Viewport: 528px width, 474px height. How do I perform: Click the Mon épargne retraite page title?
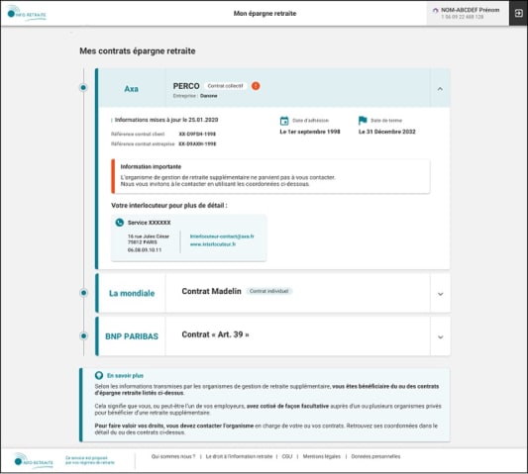click(x=265, y=14)
